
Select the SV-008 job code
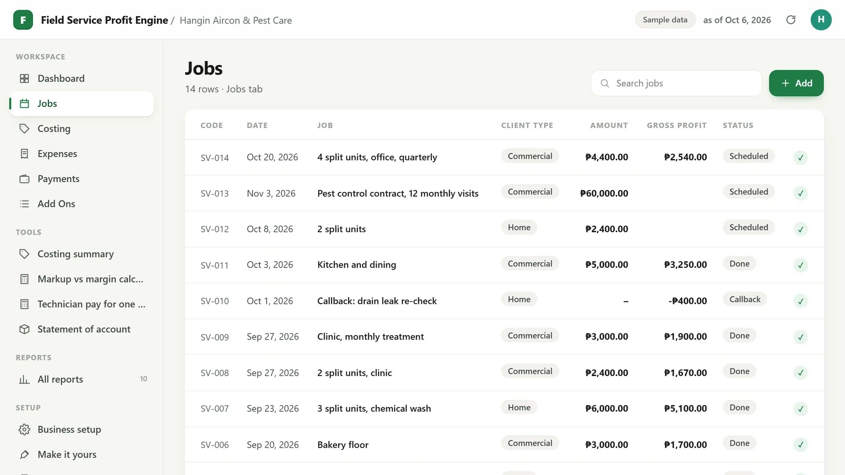coord(215,373)
